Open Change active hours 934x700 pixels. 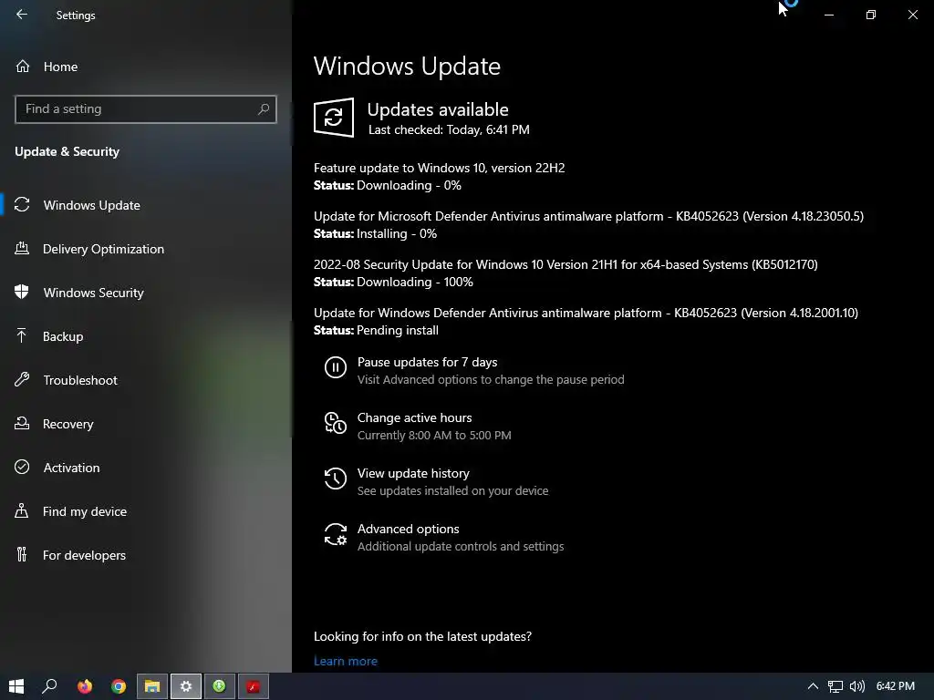pyautogui.click(x=415, y=417)
